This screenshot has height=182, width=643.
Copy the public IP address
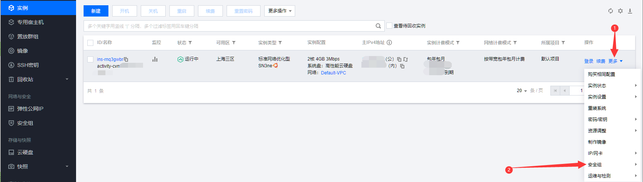399,59
